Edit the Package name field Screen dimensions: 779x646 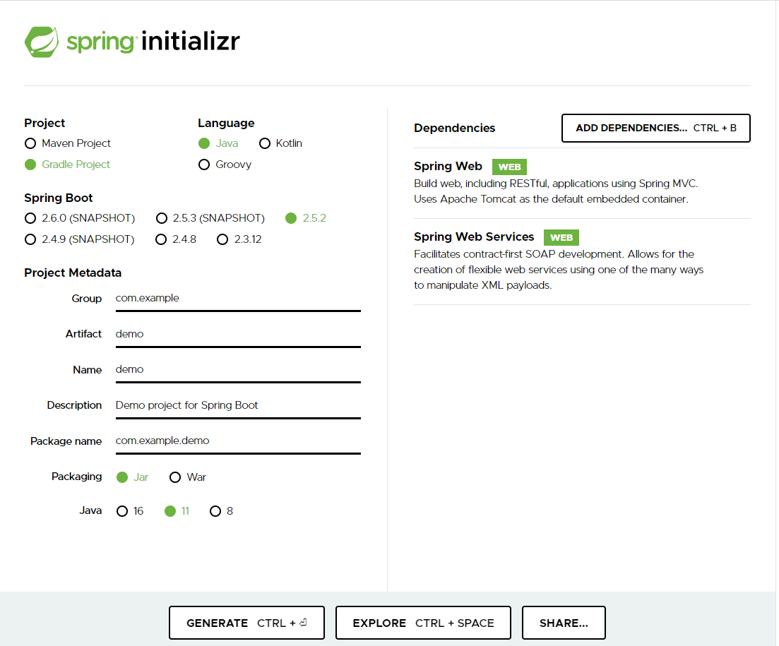[238, 442]
